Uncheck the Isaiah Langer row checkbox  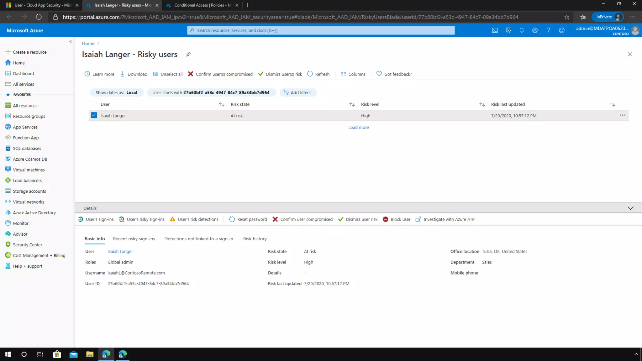tap(94, 115)
